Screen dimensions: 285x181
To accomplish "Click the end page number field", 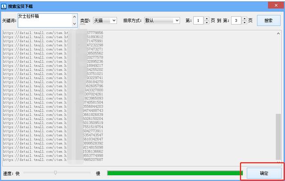I will (236, 20).
